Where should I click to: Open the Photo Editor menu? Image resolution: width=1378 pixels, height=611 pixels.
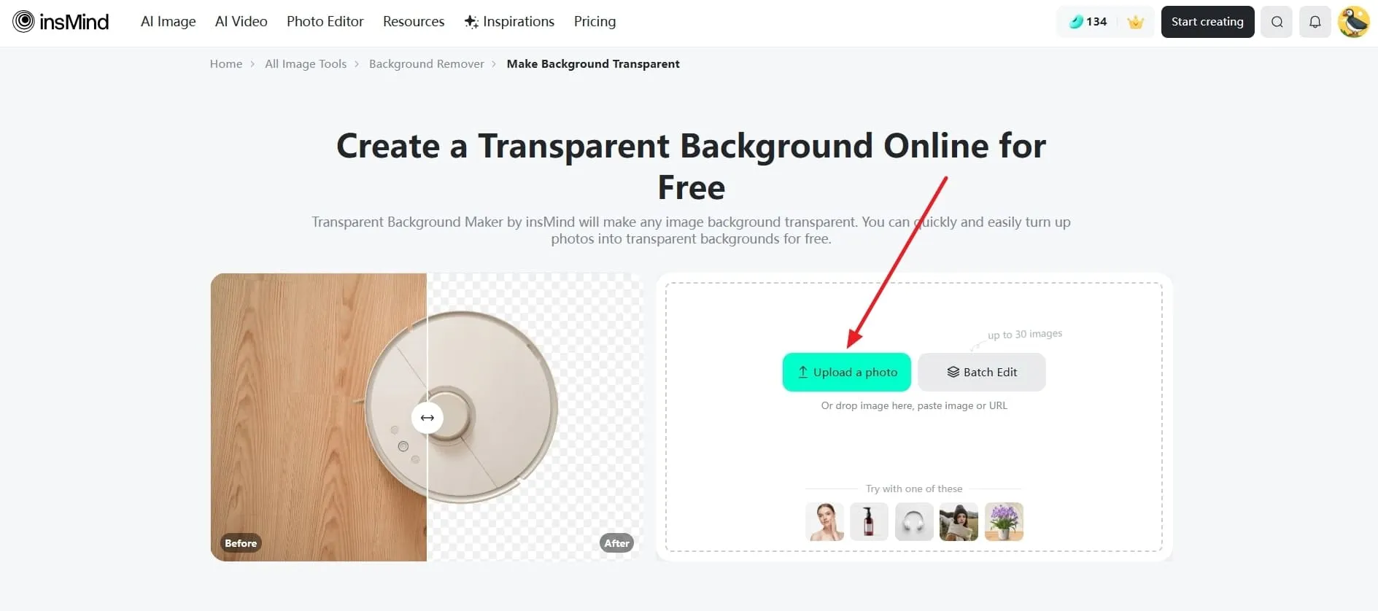[x=325, y=22]
